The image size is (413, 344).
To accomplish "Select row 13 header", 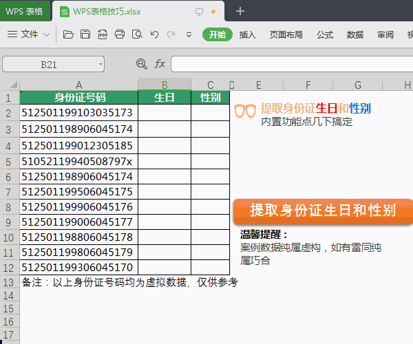I will pos(8,282).
